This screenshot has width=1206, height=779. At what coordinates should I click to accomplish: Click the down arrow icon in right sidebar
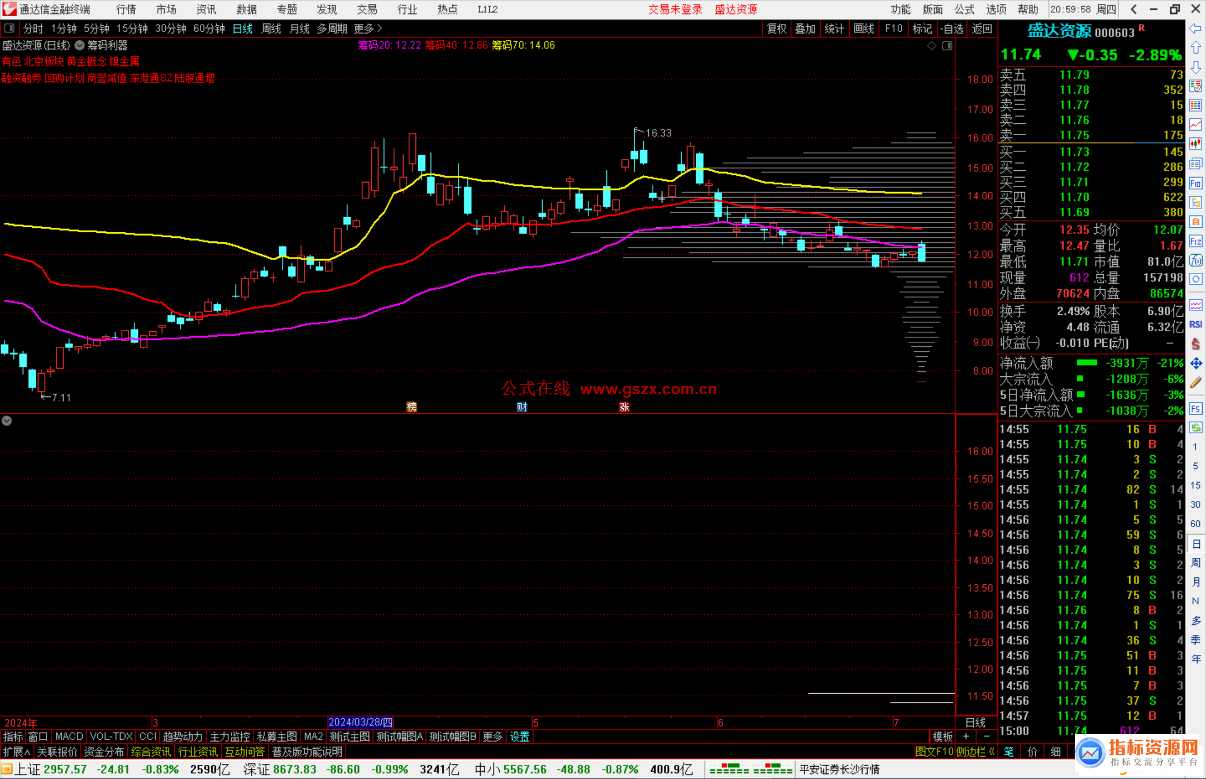(x=1195, y=67)
